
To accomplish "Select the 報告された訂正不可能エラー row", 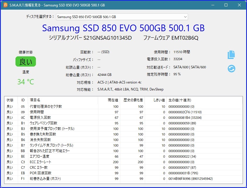I will (x=123, y=151).
